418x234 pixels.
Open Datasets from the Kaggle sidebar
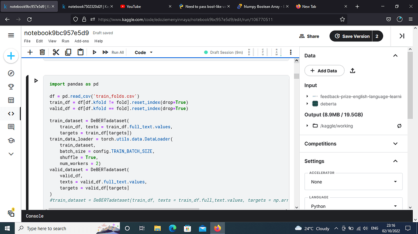[x=11, y=100]
